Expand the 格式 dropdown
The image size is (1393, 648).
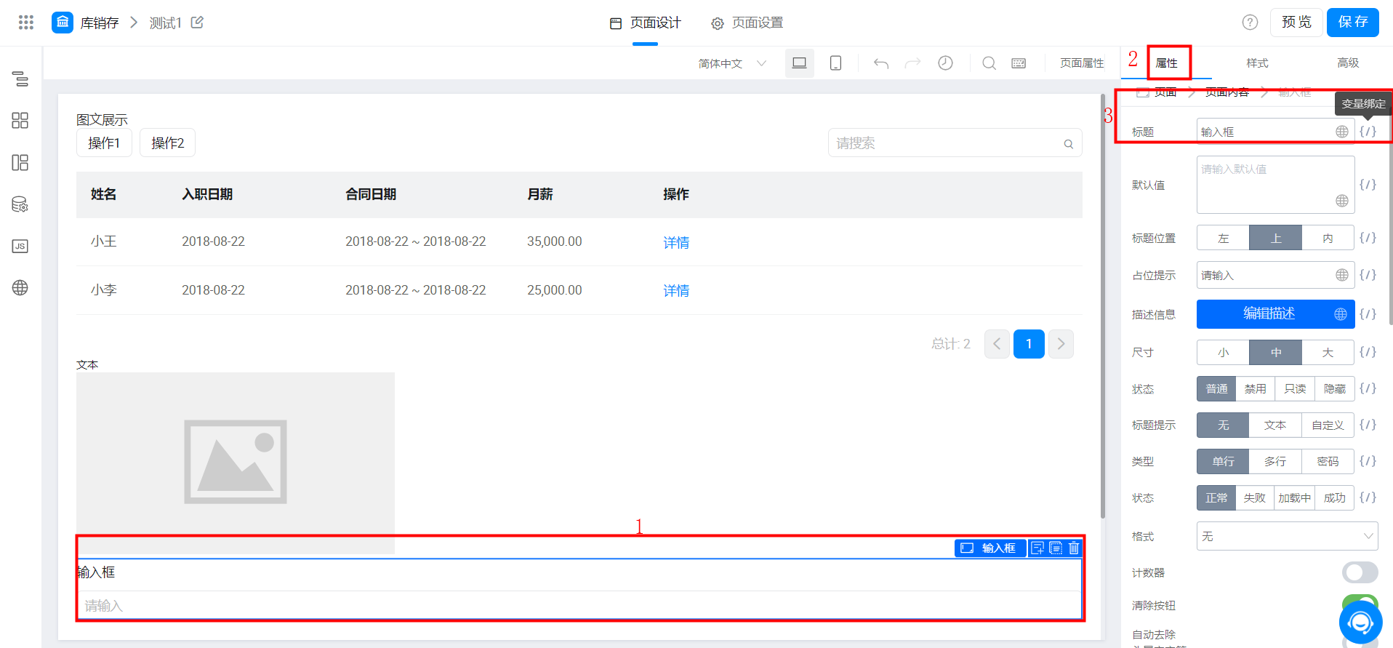click(1287, 537)
